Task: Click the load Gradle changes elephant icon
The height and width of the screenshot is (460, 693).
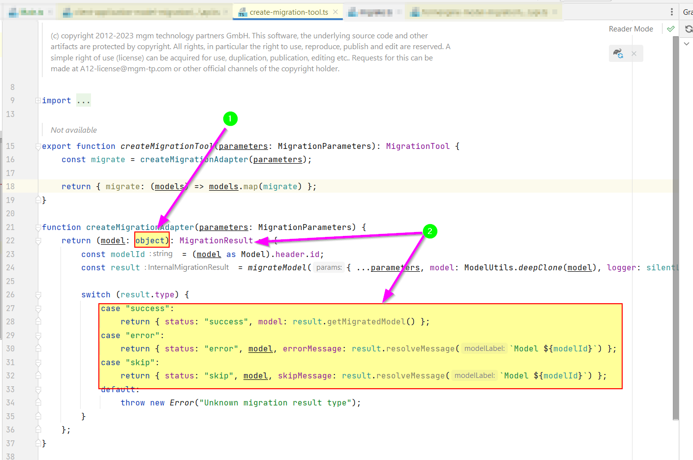Action: 618,53
